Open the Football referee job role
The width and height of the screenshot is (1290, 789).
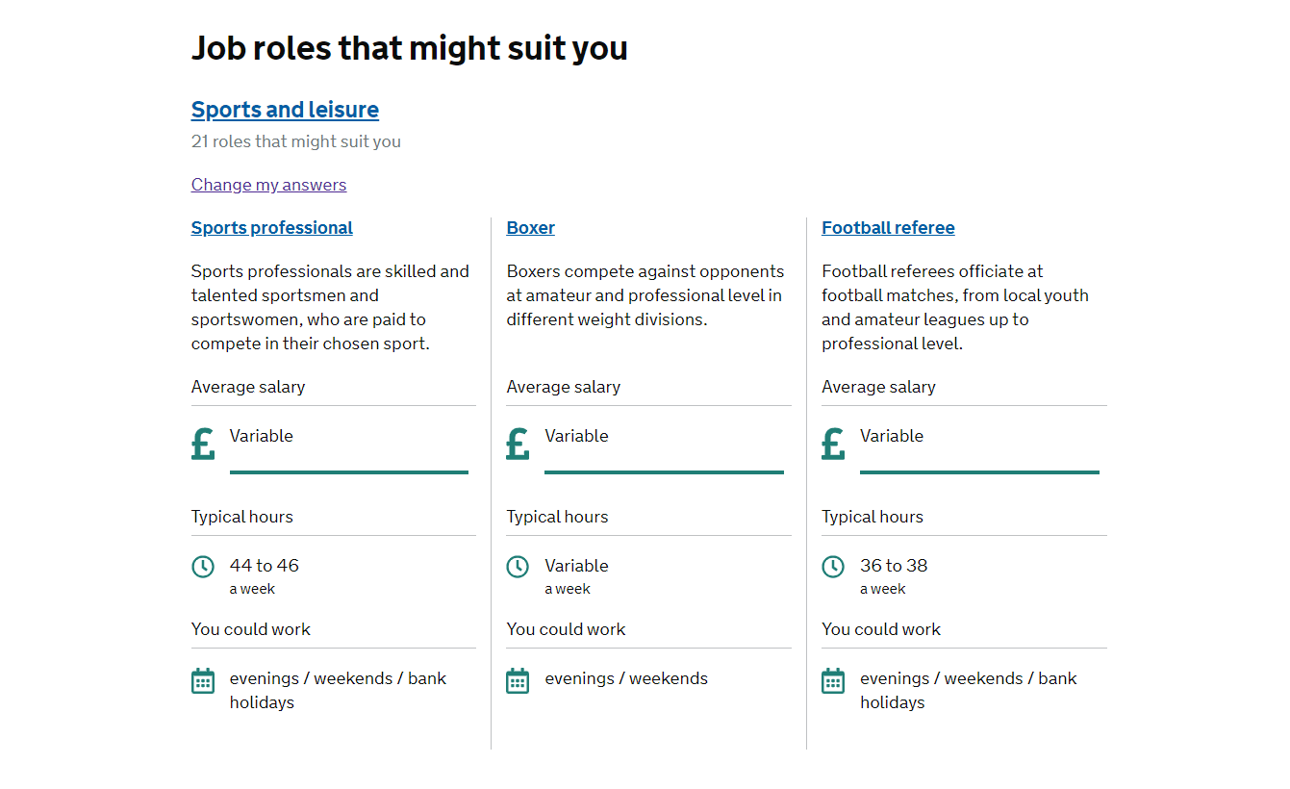click(888, 228)
